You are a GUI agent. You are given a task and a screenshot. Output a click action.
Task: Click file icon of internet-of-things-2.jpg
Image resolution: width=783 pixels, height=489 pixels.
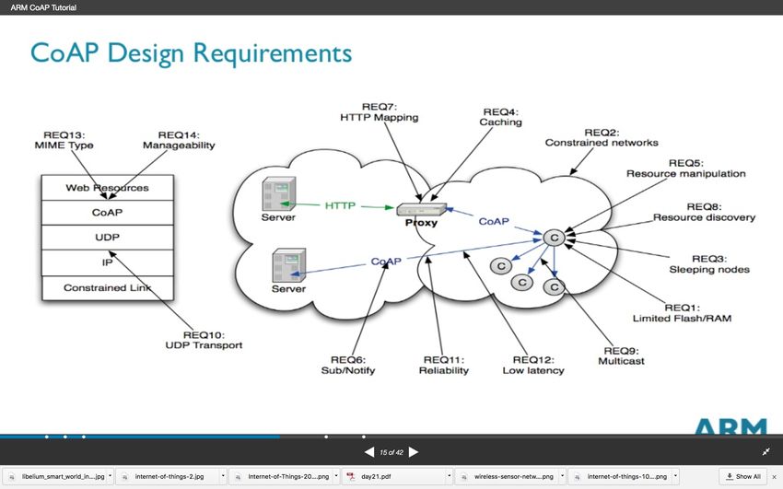(125, 477)
